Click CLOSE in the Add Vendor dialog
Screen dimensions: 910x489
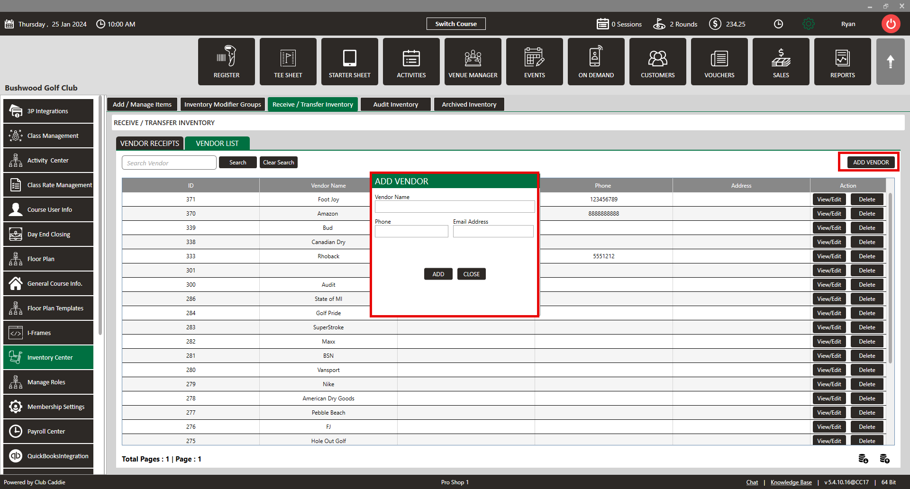(472, 274)
